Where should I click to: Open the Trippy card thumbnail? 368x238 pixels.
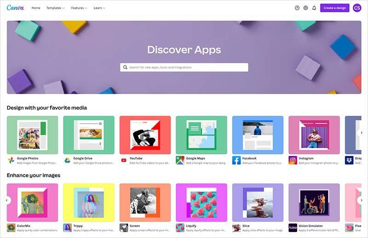click(x=89, y=203)
